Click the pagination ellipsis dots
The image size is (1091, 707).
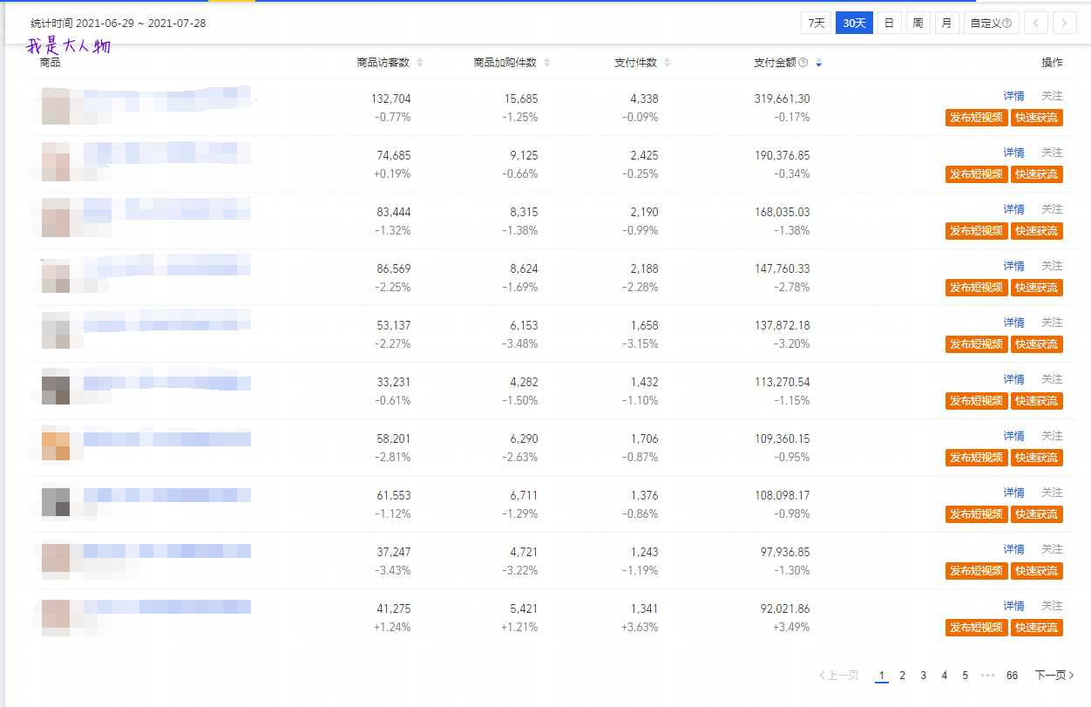[987, 676]
